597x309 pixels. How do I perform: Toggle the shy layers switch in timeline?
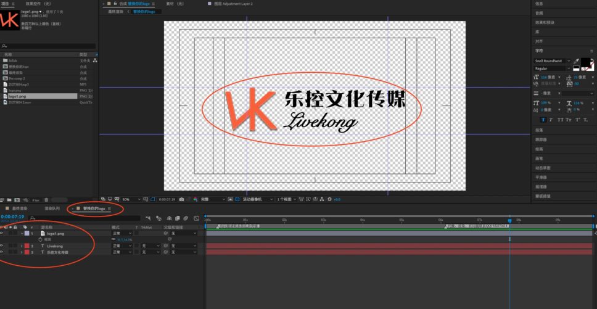[169, 218]
